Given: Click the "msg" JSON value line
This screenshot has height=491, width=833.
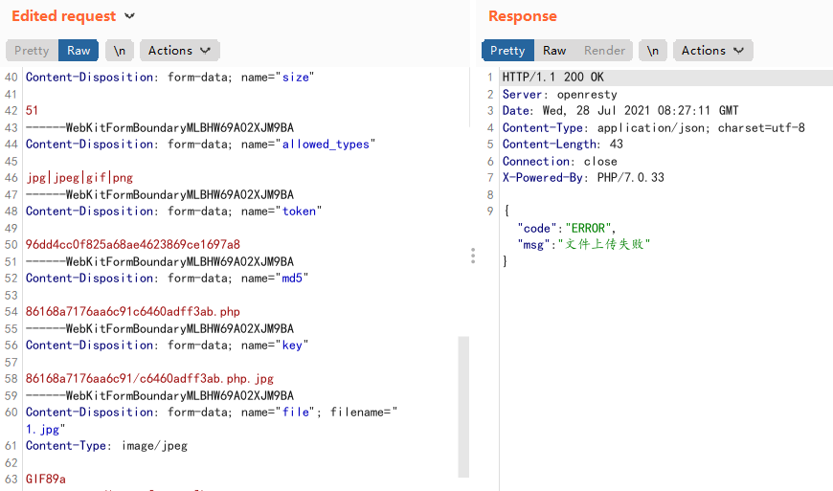Looking at the screenshot, I should 584,245.
